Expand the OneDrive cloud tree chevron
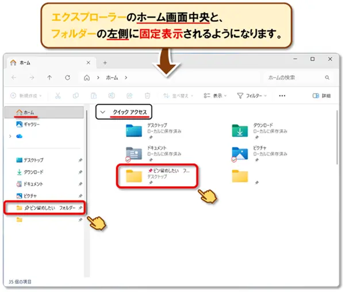Viewport: 345px width, 292px height. tap(10, 136)
